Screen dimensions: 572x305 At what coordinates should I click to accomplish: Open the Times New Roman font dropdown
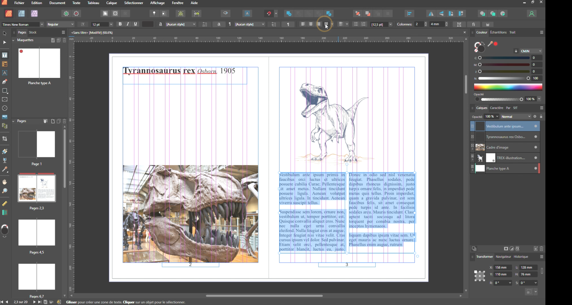pyautogui.click(x=42, y=24)
